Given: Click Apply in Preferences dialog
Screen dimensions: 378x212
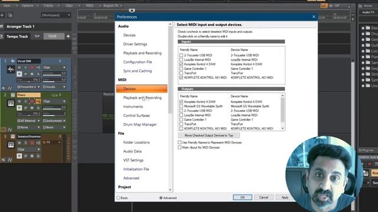Looking at the screenshot, I should point(285,197).
